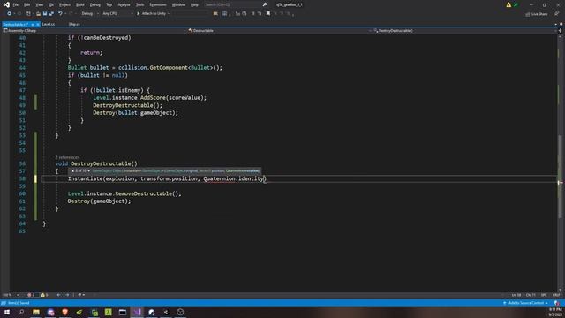
Task: Open the Tools menu
Action: coord(139,5)
